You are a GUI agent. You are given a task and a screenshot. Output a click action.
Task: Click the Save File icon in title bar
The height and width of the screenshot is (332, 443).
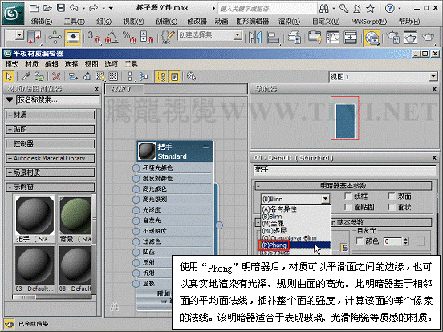(61, 8)
